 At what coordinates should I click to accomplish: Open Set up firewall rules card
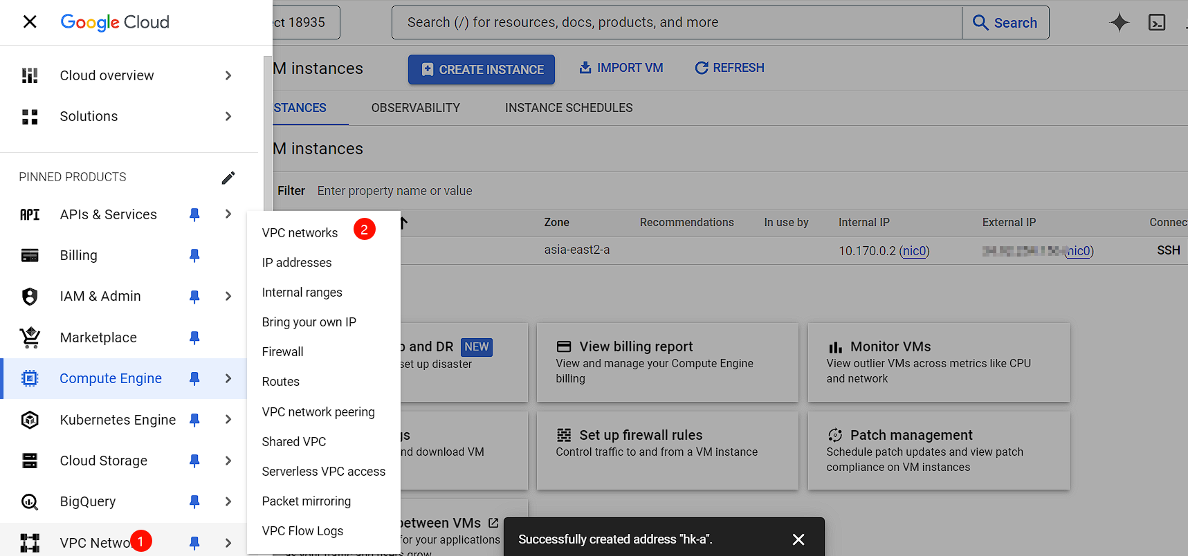667,450
